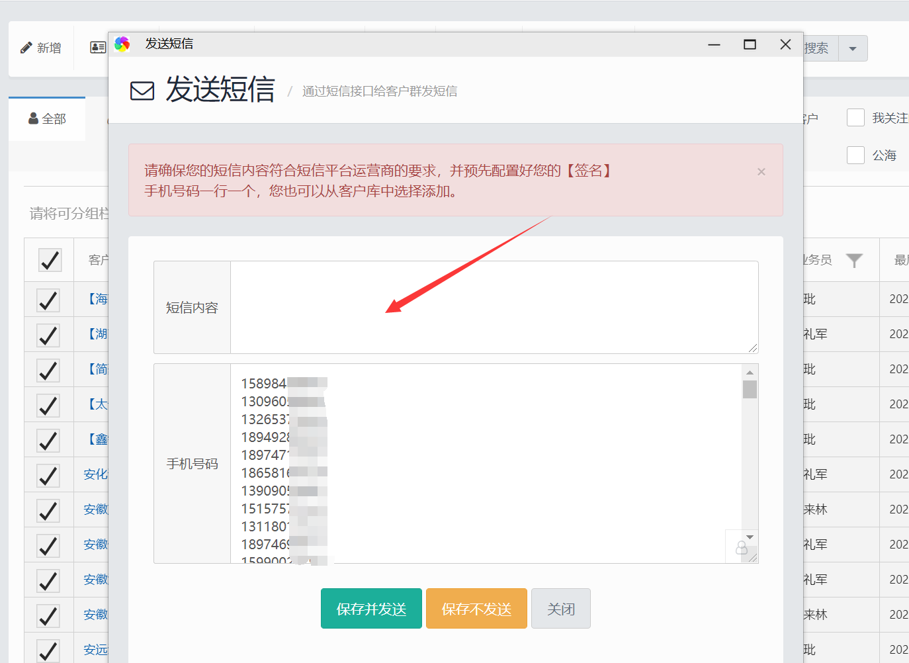909x663 pixels.
Task: Click the 短信内容 label
Action: (192, 308)
